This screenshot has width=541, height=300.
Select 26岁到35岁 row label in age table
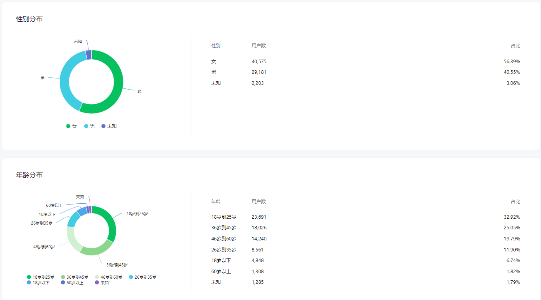pos(224,250)
